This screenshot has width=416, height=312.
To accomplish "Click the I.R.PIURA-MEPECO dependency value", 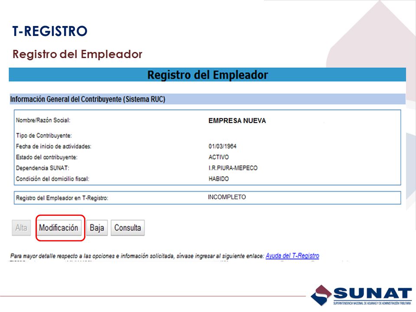I will (233, 168).
